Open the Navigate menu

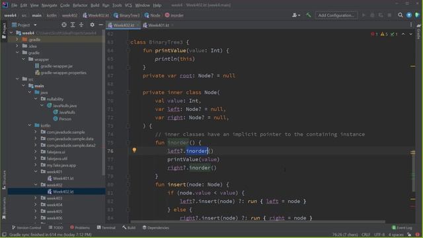pyautogui.click(x=49, y=5)
